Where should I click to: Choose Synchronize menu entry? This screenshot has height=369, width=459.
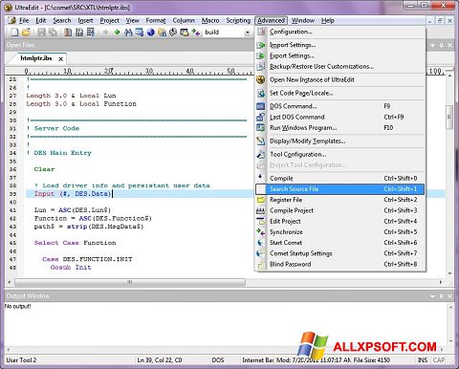coord(340,232)
